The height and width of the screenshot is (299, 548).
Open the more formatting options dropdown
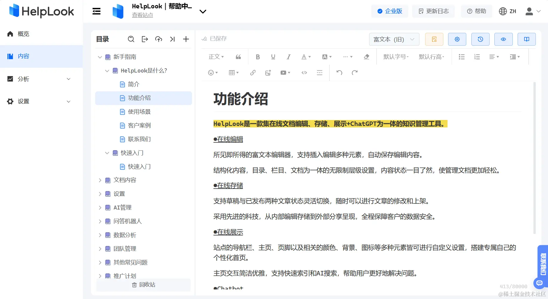[x=348, y=57]
